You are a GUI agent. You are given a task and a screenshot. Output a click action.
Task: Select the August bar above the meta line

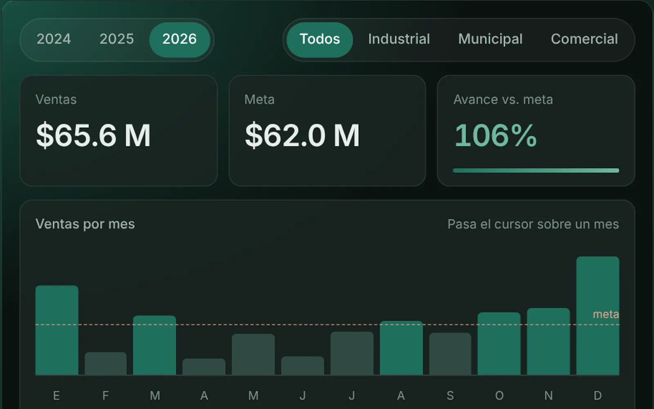point(401,348)
